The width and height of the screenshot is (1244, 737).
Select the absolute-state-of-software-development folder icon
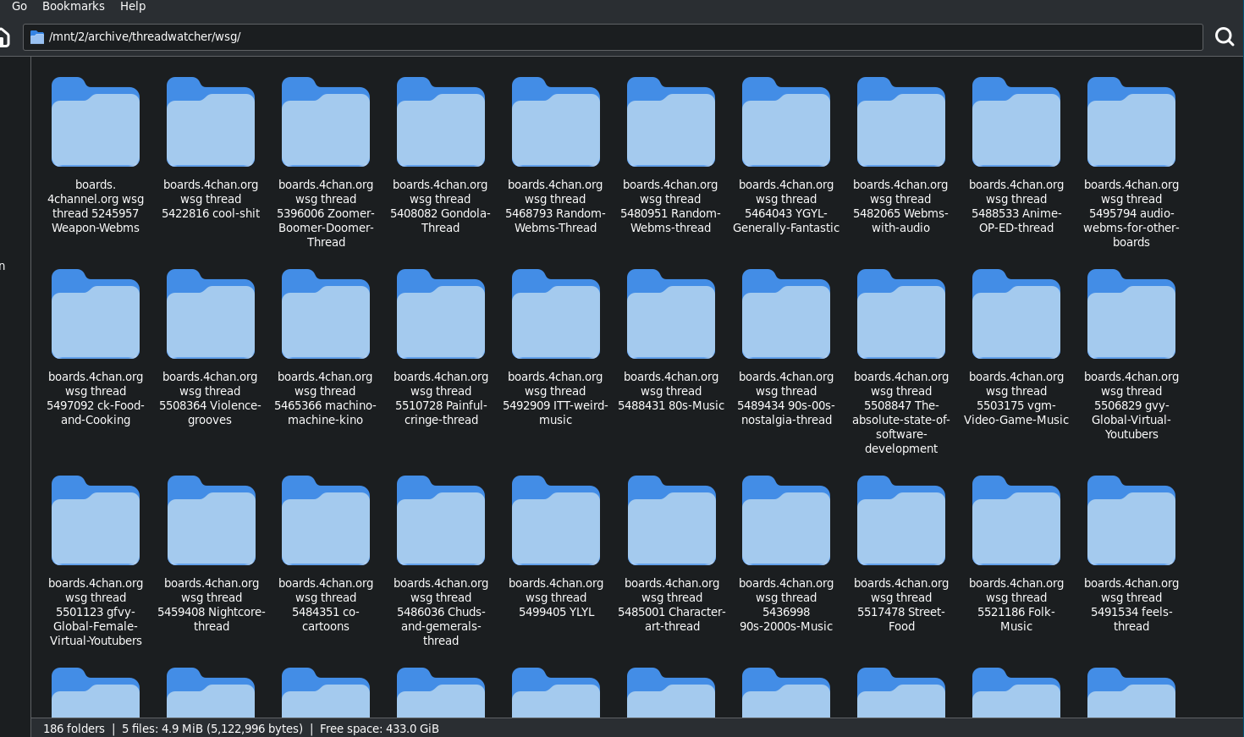[901, 314]
